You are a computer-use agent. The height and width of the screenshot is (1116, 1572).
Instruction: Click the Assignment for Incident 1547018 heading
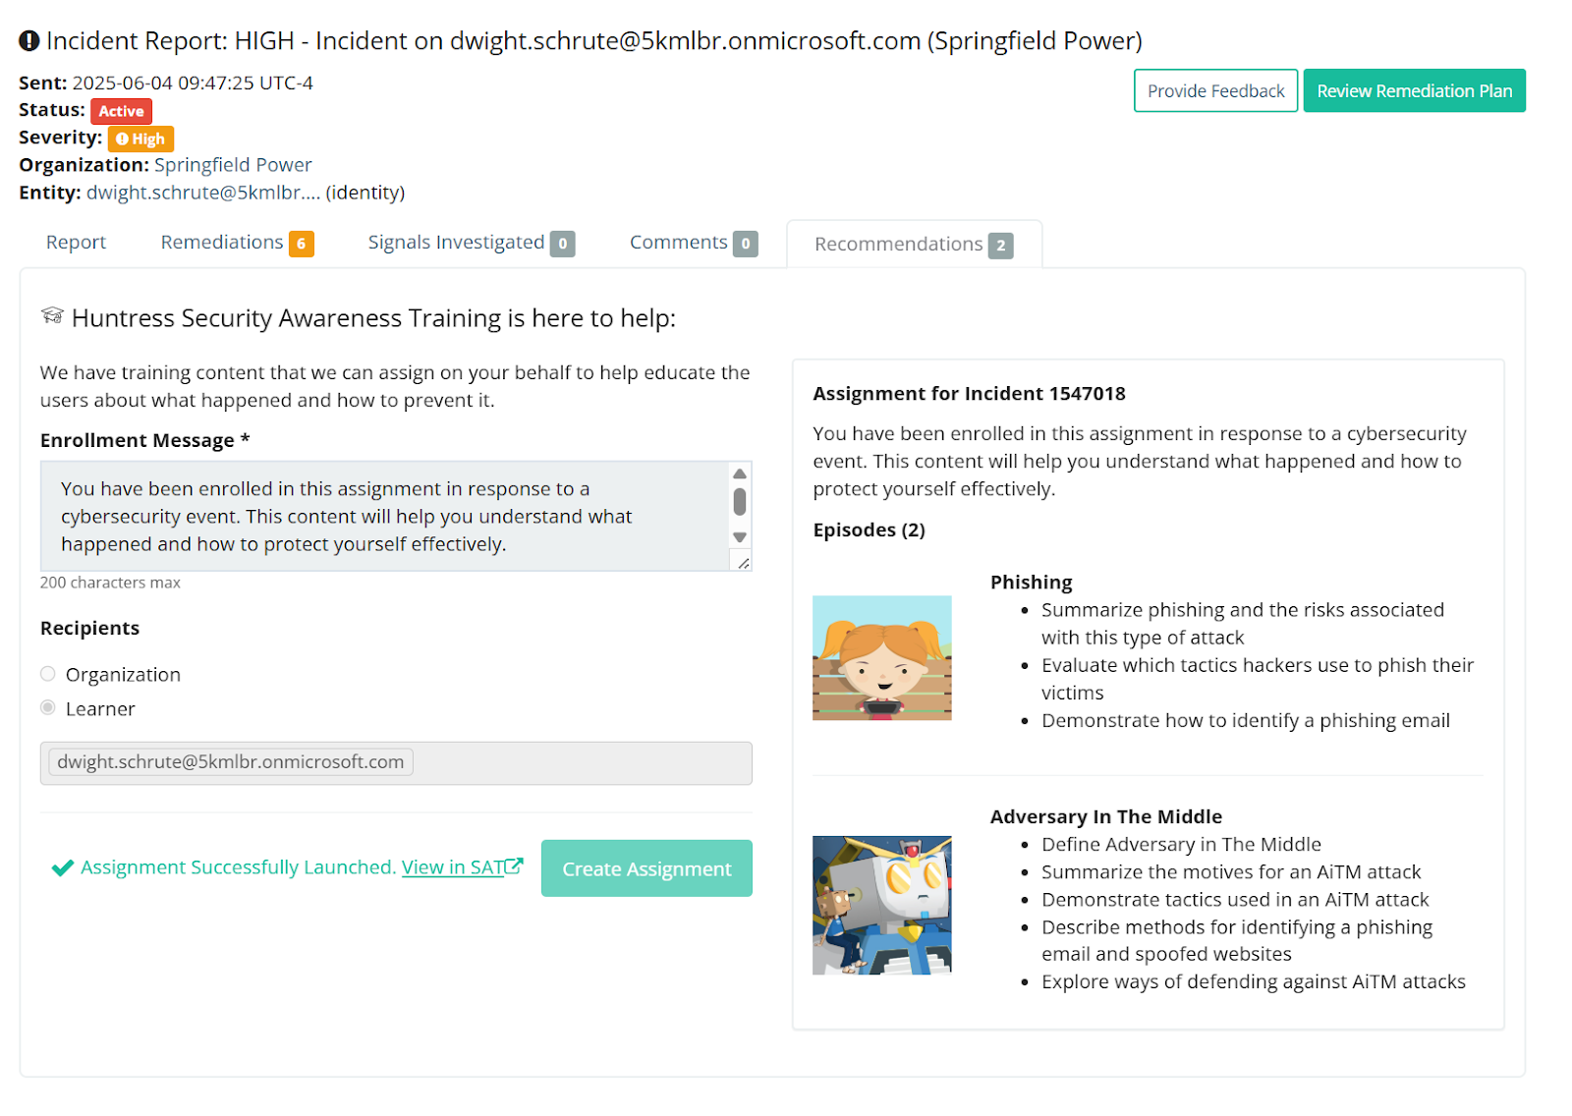point(969,394)
